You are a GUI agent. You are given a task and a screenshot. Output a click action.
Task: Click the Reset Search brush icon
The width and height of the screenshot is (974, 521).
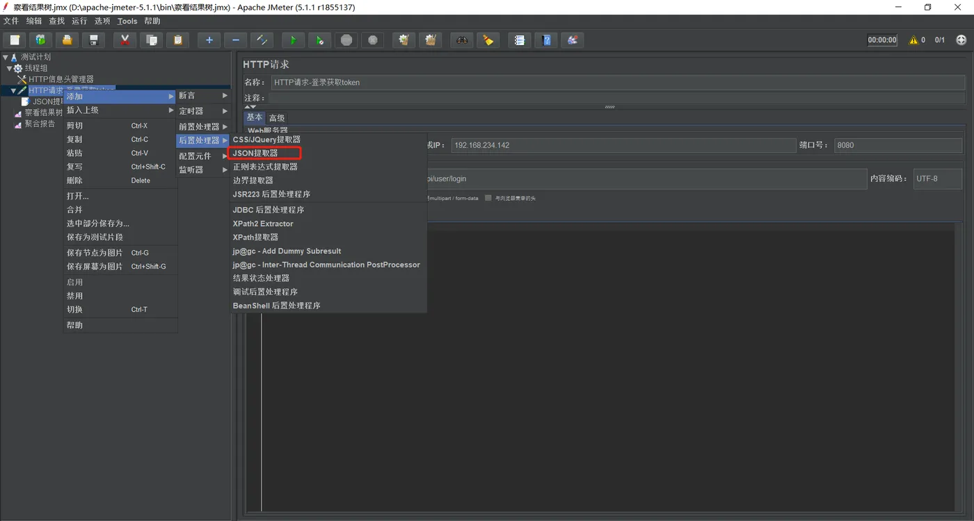click(x=488, y=40)
